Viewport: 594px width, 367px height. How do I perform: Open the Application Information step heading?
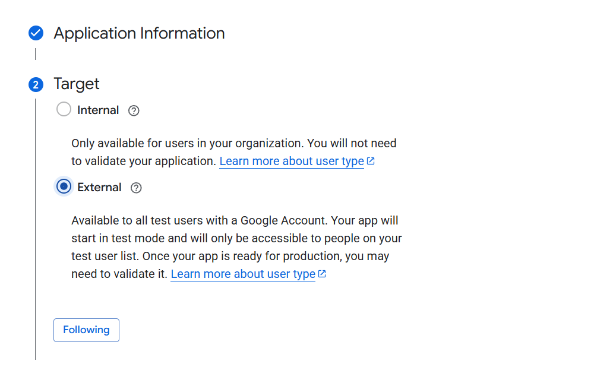click(139, 33)
